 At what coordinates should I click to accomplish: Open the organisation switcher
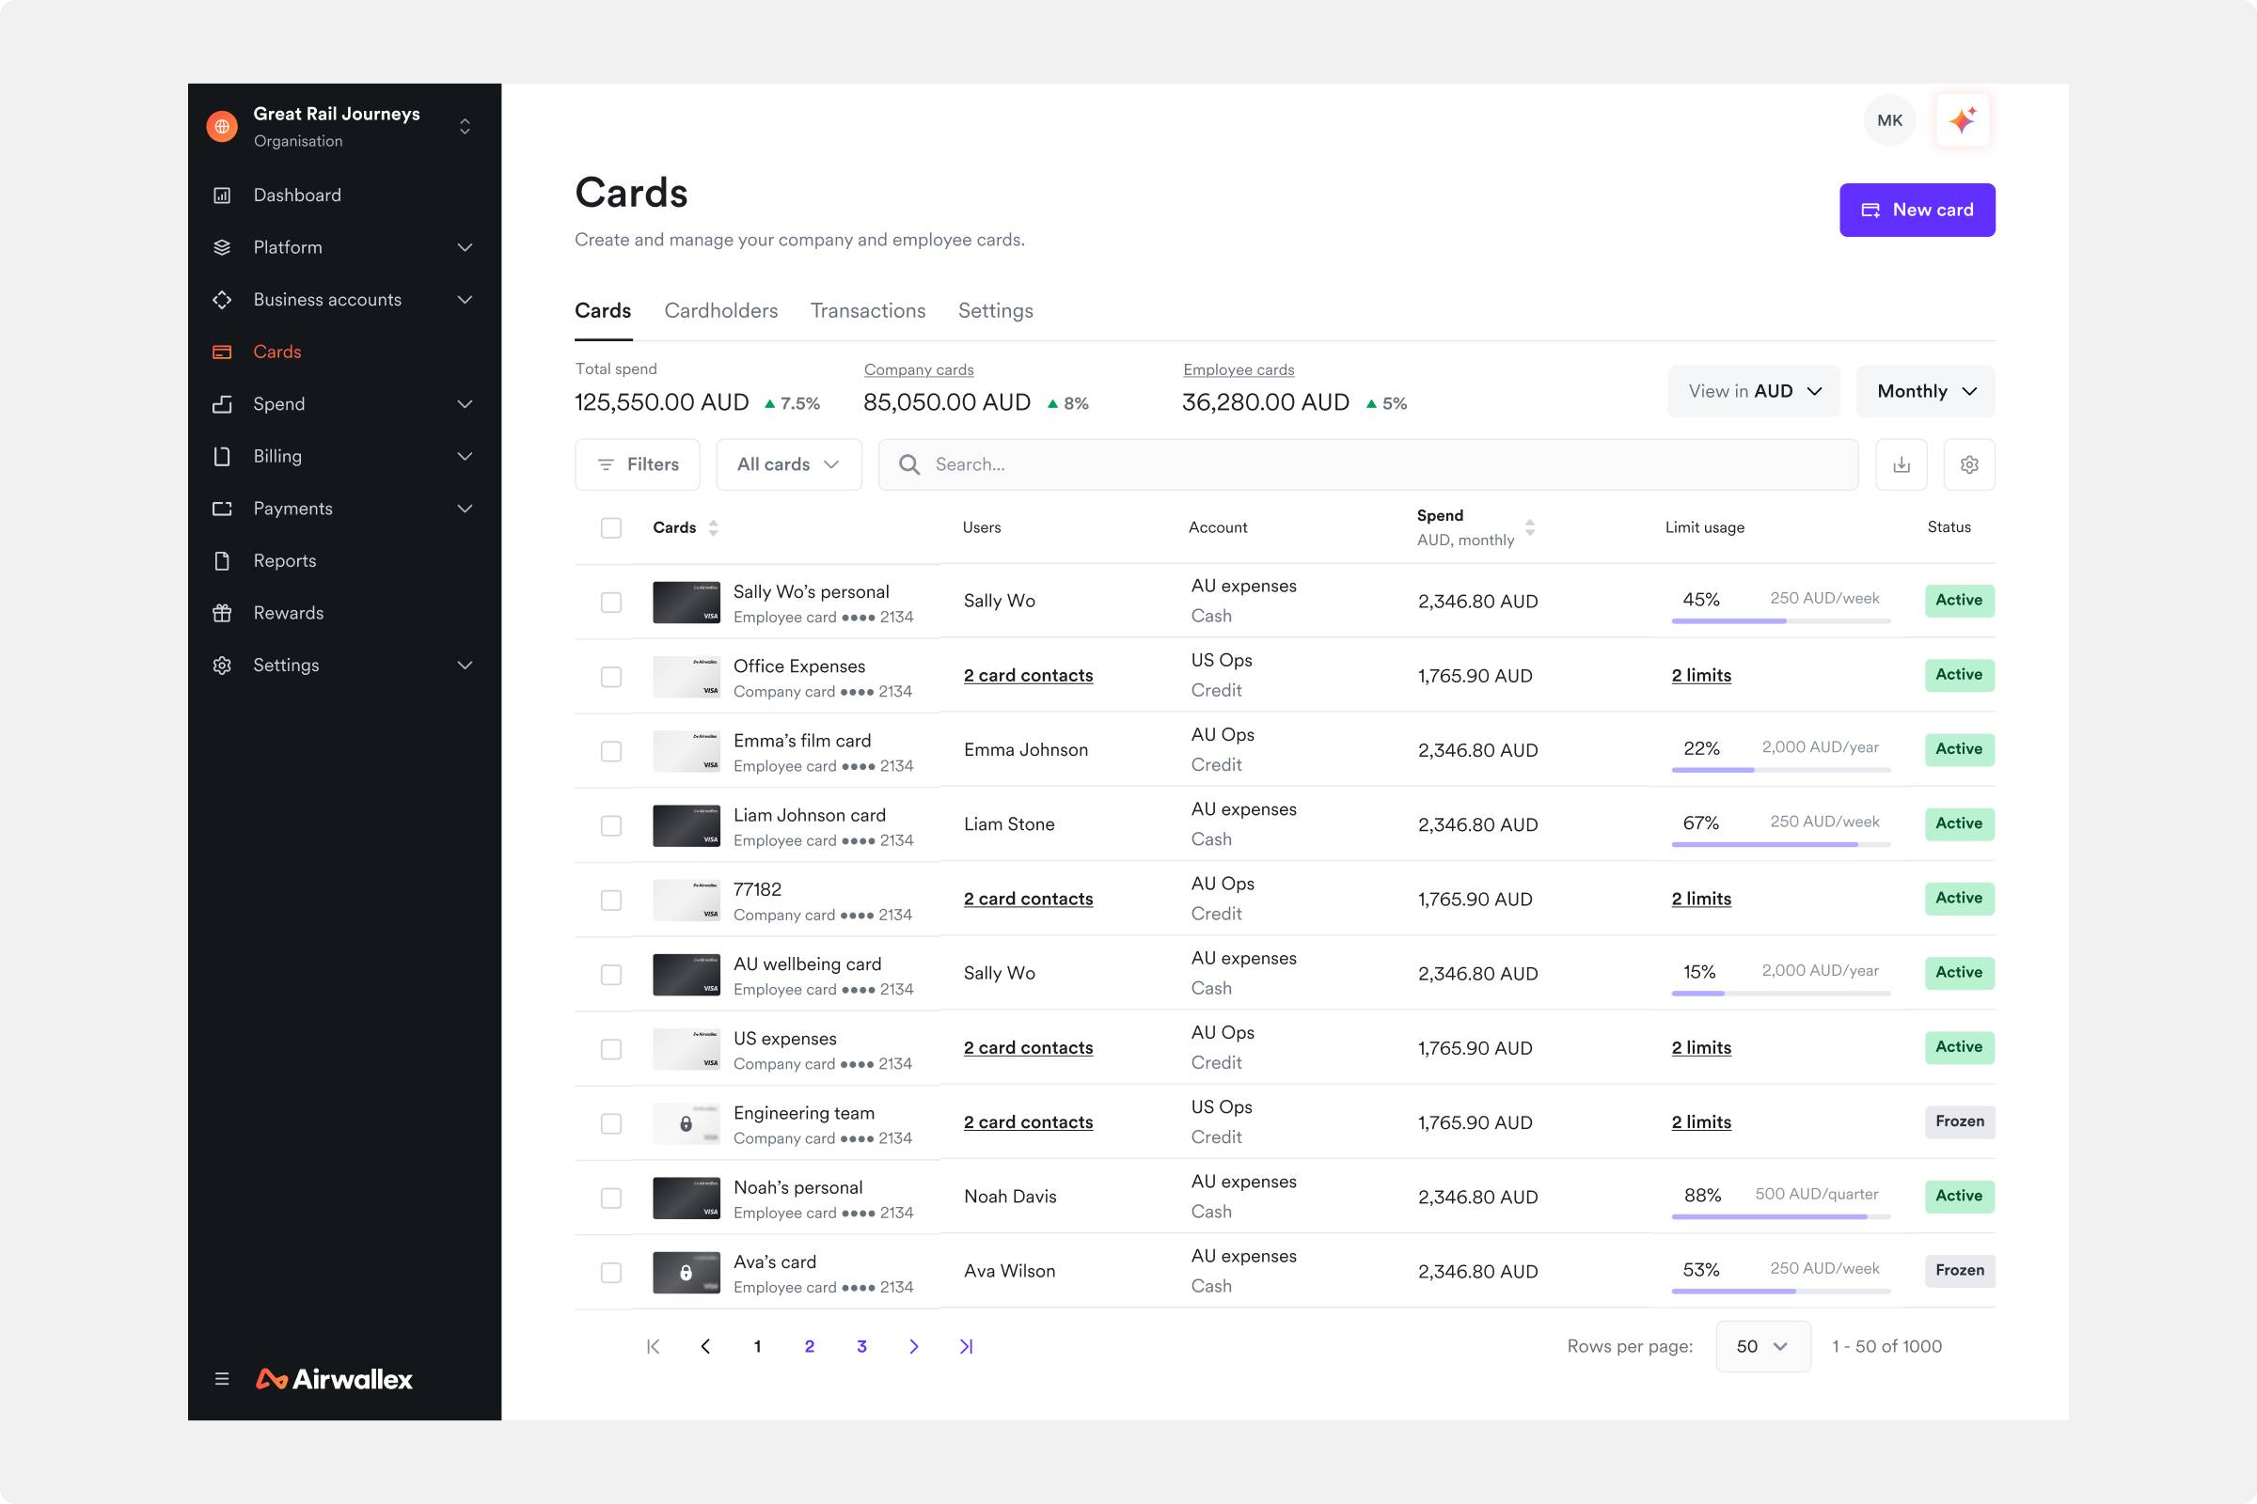[465, 127]
